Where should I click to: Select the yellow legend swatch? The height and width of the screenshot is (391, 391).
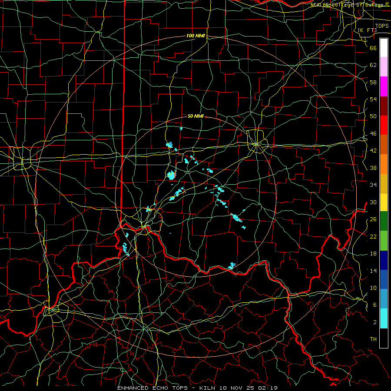(x=384, y=202)
